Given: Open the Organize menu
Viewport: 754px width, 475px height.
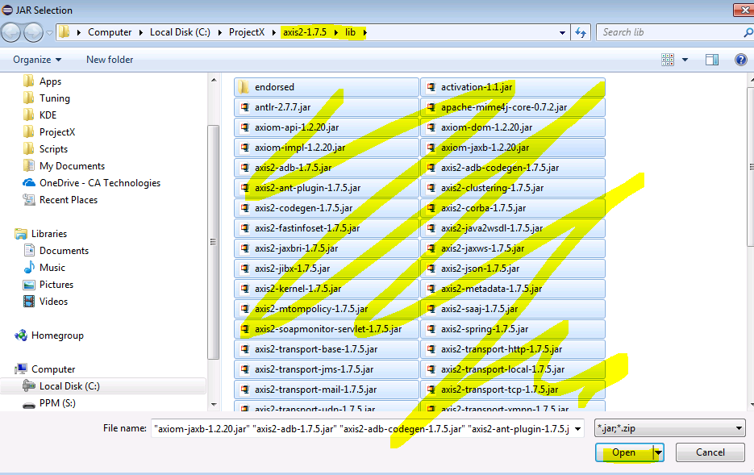Looking at the screenshot, I should pyautogui.click(x=37, y=60).
